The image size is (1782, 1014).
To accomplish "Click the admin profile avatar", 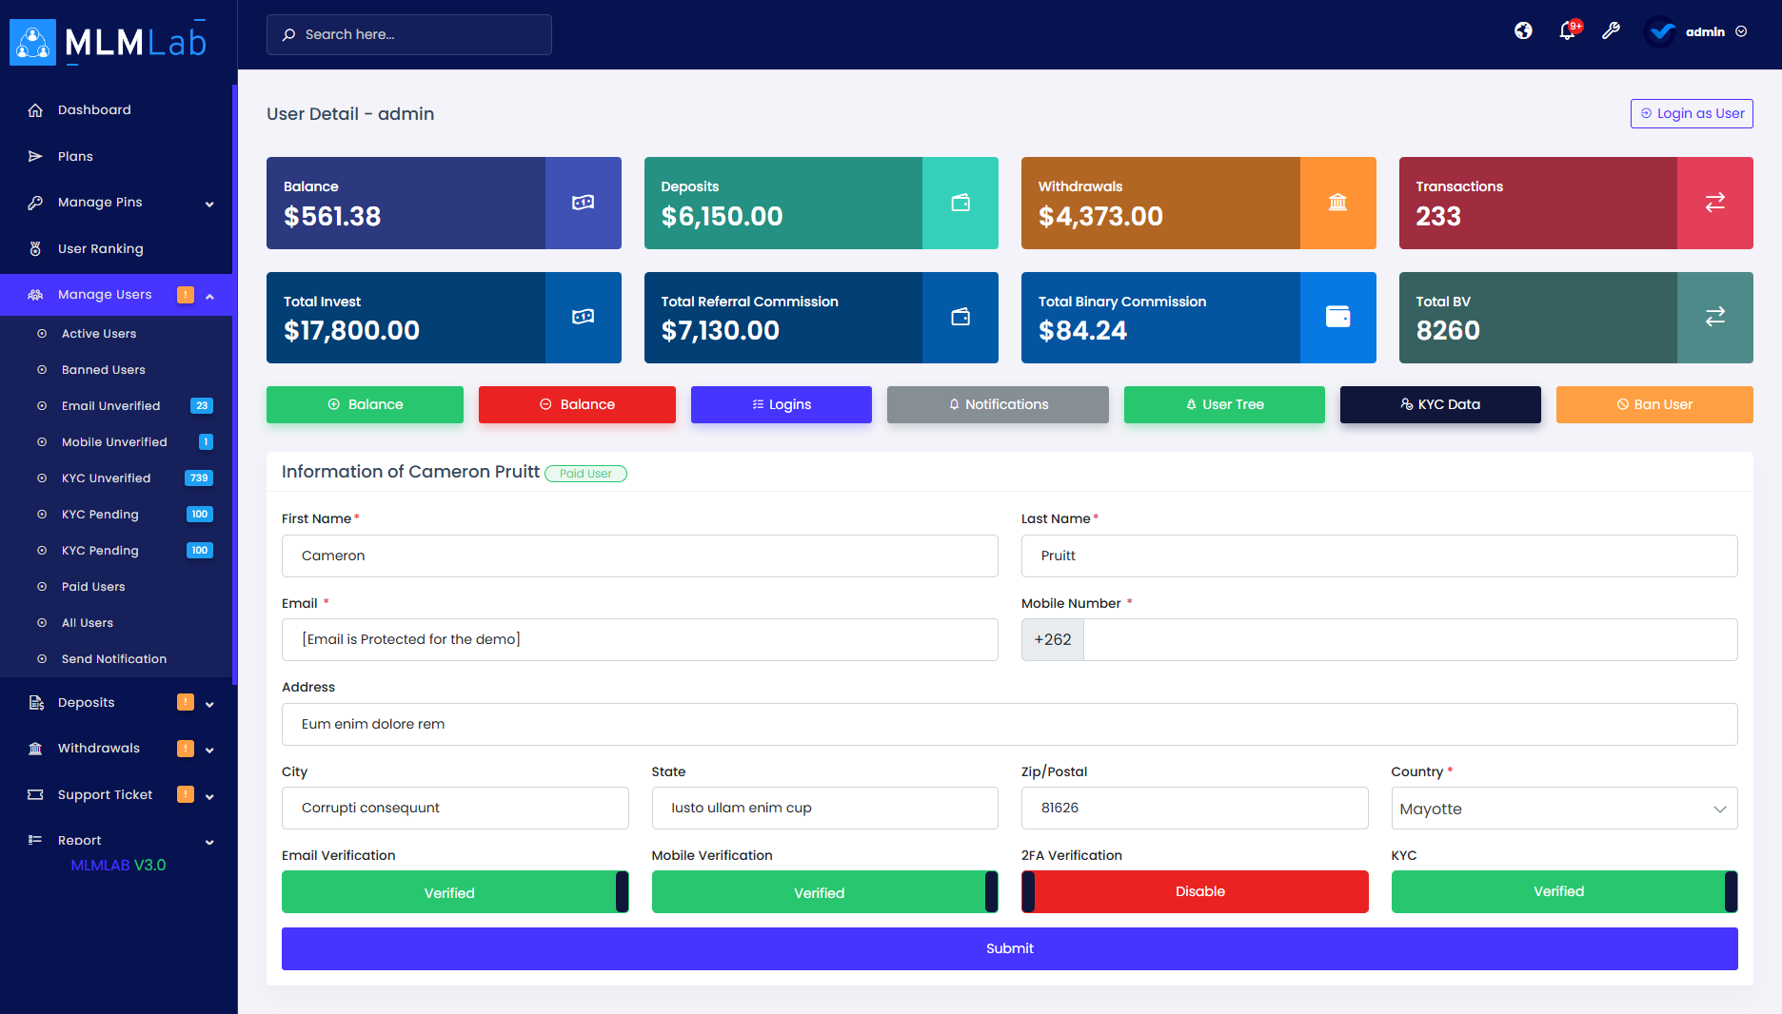I will 1661,31.
